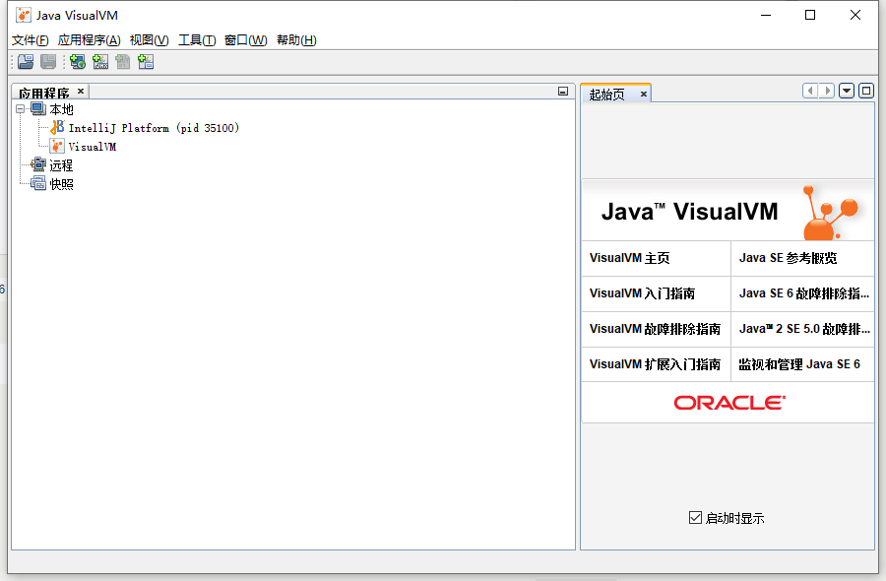Viewport: 886px width, 581px height.
Task: Select the 应用程序 panel tab
Action: 44,93
